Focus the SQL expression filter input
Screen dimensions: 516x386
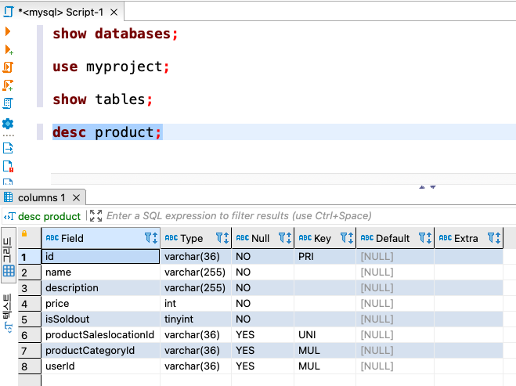point(239,216)
